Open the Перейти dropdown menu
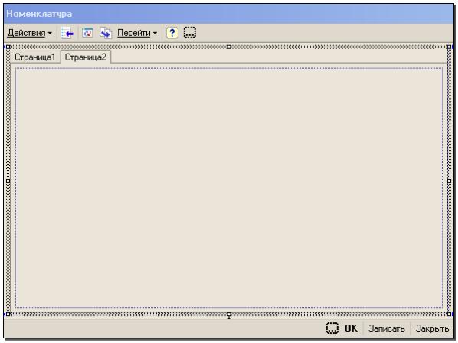This screenshot has width=458, height=343. click(137, 33)
